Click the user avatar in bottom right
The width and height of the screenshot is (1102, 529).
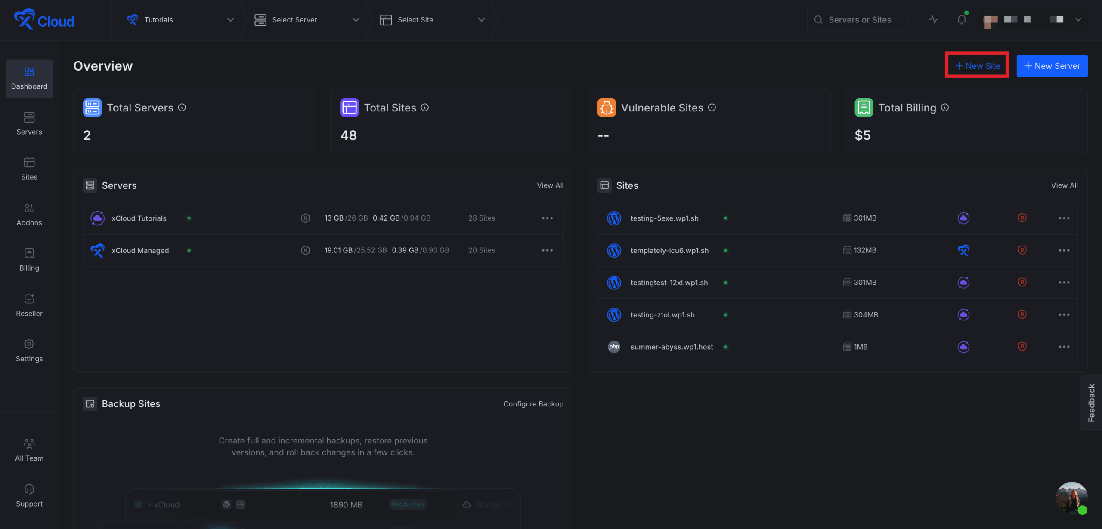1072,498
